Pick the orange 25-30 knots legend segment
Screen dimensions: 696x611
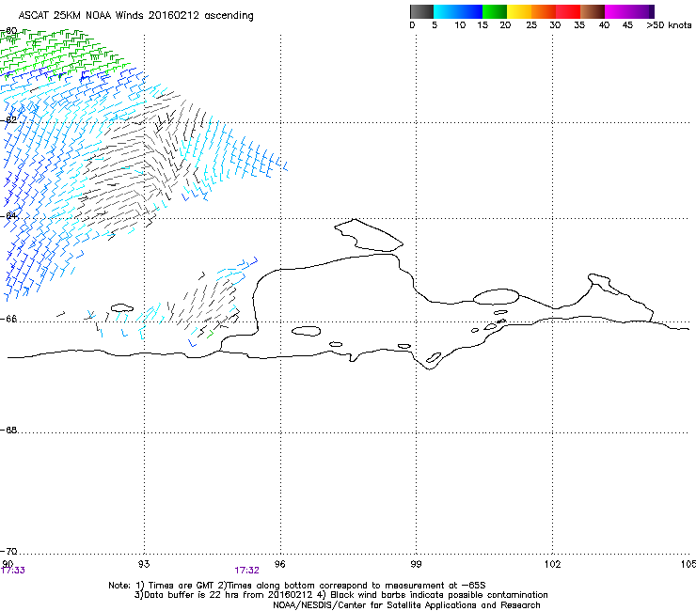544,11
